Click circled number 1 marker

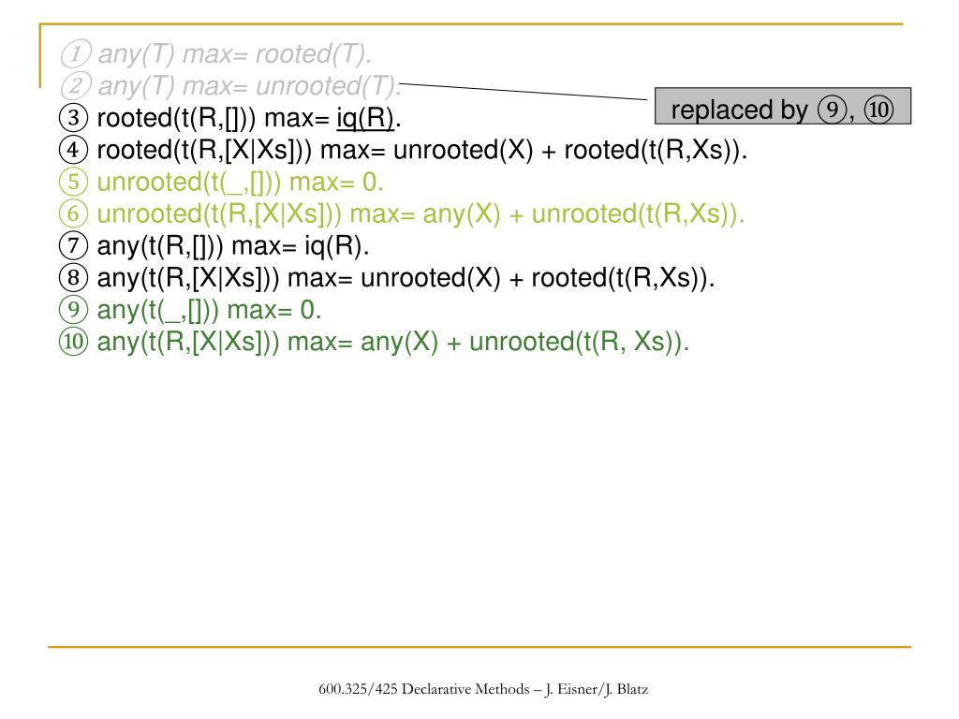pos(76,53)
